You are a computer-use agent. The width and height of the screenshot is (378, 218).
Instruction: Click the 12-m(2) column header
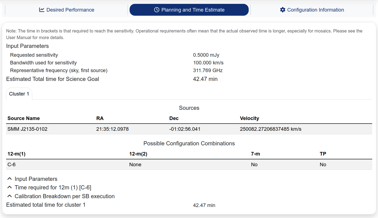click(x=138, y=154)
